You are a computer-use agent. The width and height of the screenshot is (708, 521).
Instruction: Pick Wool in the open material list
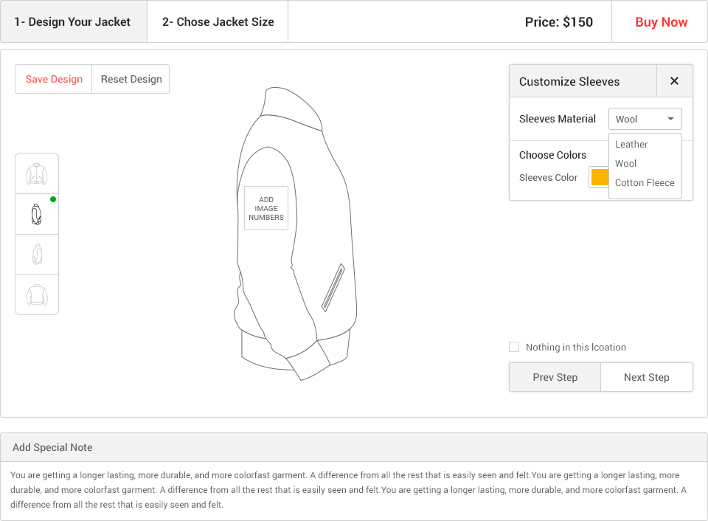click(626, 164)
